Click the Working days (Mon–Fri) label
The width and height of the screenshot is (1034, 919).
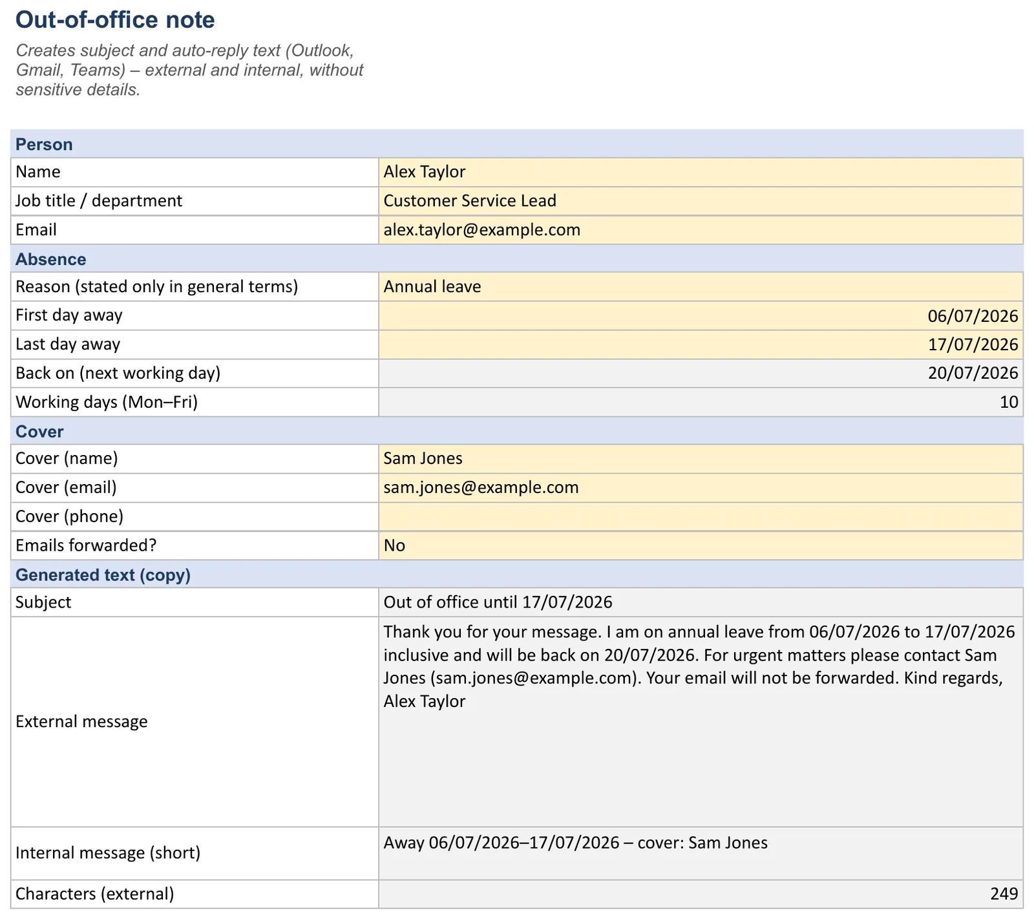tap(107, 402)
